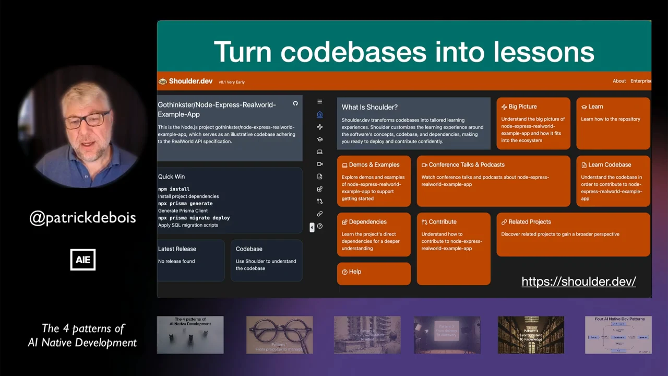Open the Big Picture card
The width and height of the screenshot is (668, 376).
point(533,123)
